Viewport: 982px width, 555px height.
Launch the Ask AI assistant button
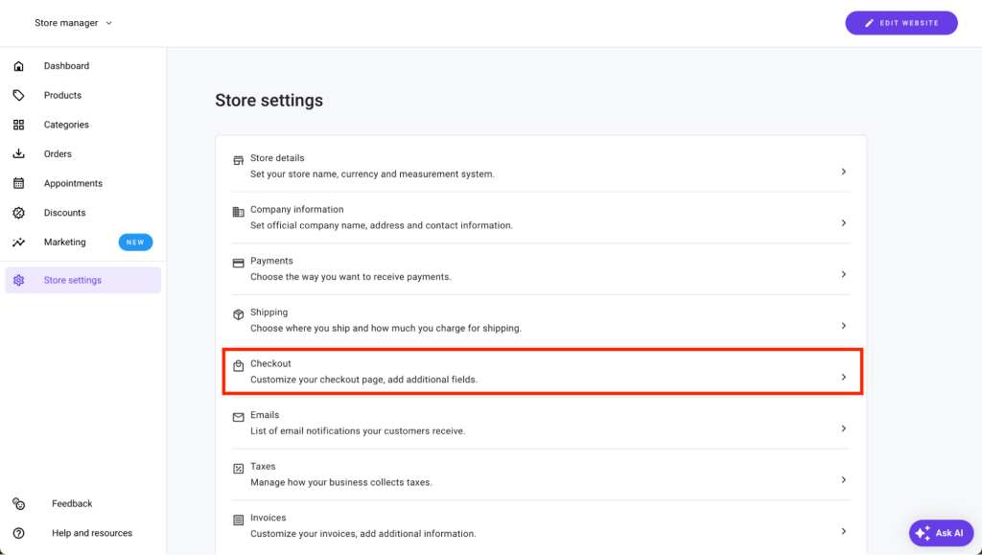(941, 533)
